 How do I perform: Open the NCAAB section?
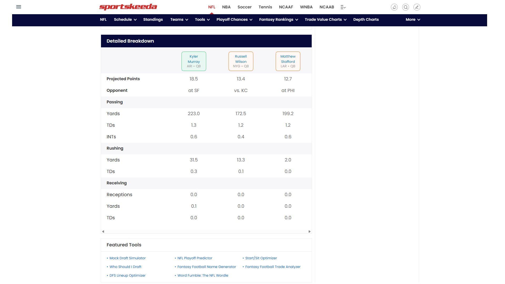tap(327, 7)
